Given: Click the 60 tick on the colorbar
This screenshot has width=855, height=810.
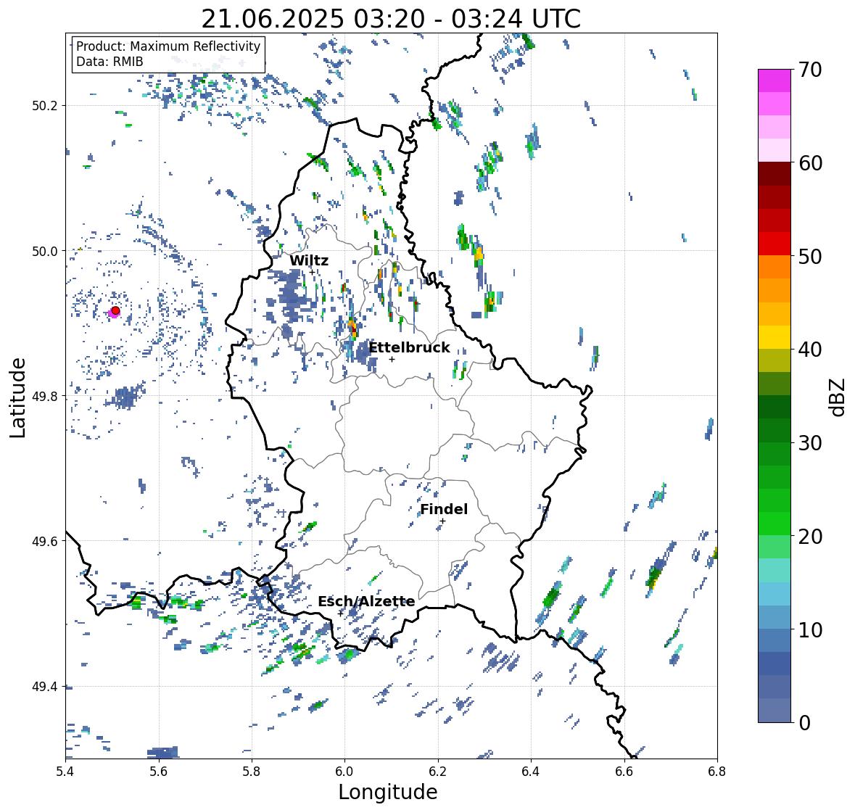Looking at the screenshot, I should [810, 163].
